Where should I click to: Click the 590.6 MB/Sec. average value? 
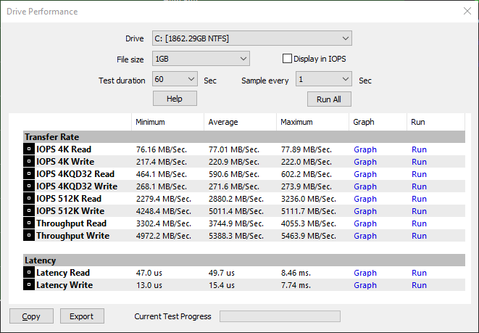pyautogui.click(x=233, y=174)
